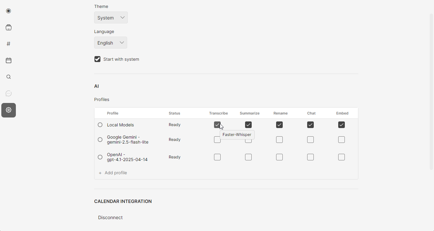This screenshot has height=231, width=434.
Task: Disable Embed for Local Models
Action: tap(342, 125)
